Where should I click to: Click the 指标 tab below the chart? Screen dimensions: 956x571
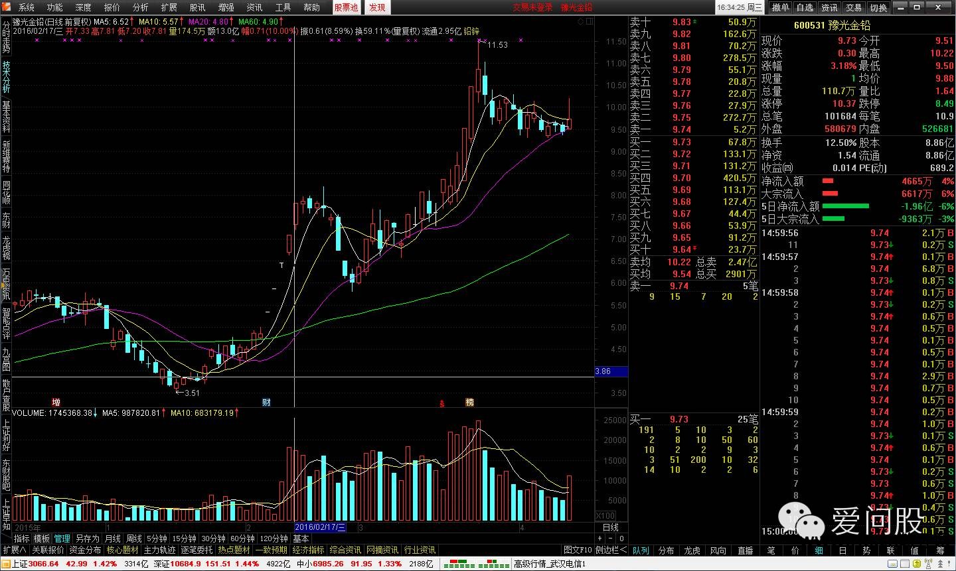click(x=21, y=539)
